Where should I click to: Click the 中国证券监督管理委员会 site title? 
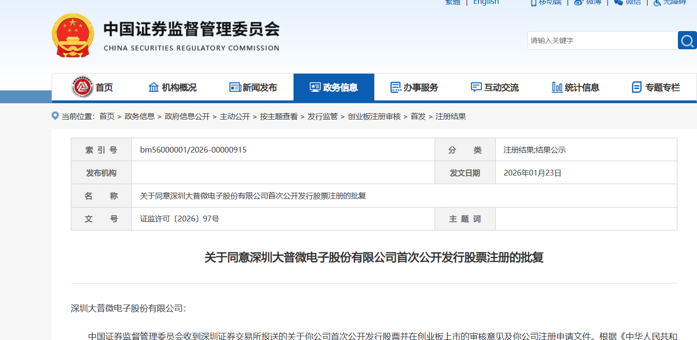coord(191,30)
